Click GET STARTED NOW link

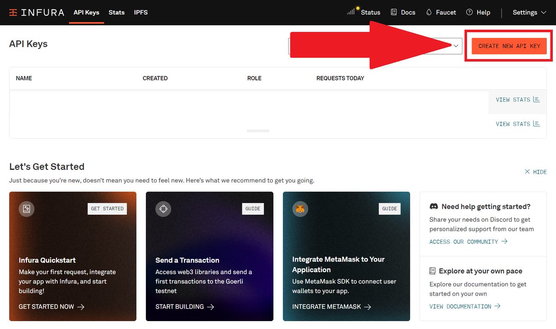46,306
